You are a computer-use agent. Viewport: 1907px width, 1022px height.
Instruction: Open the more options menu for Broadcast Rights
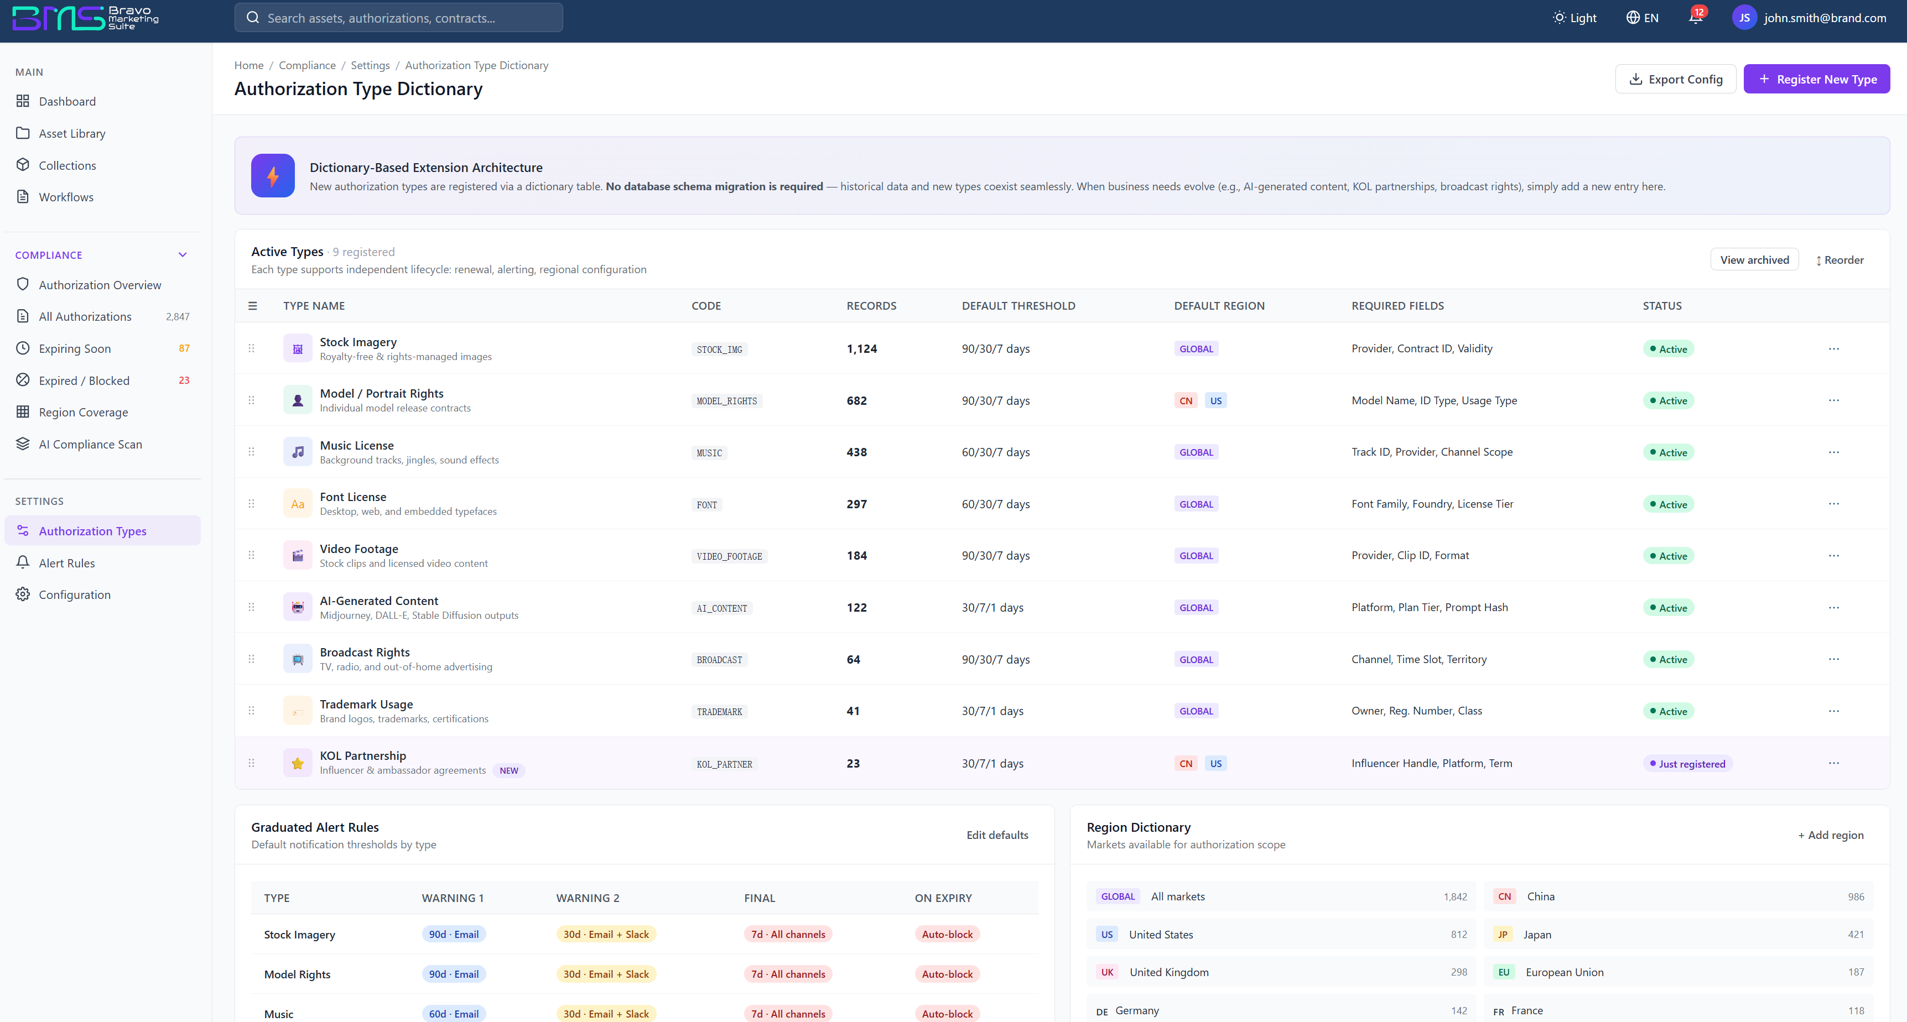(1834, 659)
